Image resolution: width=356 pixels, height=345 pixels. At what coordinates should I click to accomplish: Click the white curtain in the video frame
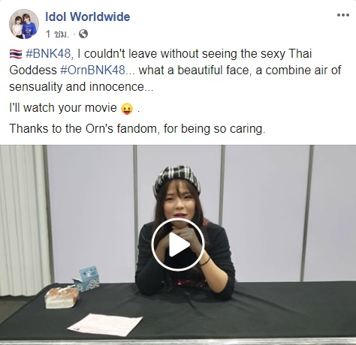(23, 219)
